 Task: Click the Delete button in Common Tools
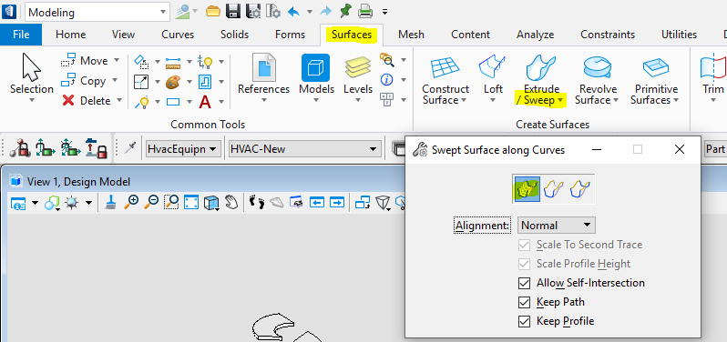(87, 100)
